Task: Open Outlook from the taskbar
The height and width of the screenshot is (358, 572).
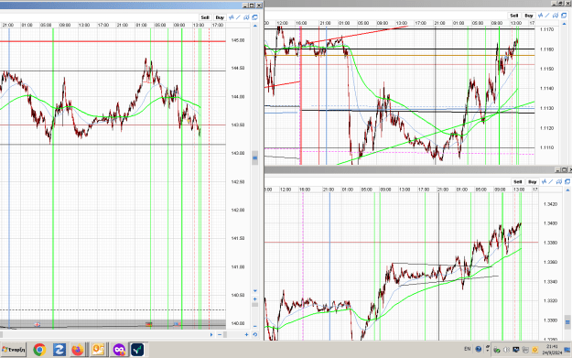Action: [x=98, y=350]
